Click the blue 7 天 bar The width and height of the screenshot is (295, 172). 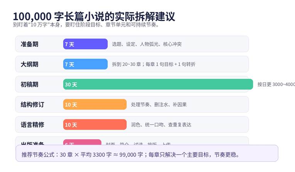[x=85, y=64]
